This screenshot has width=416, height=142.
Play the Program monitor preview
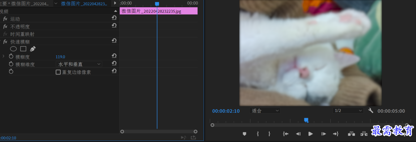point(310,134)
